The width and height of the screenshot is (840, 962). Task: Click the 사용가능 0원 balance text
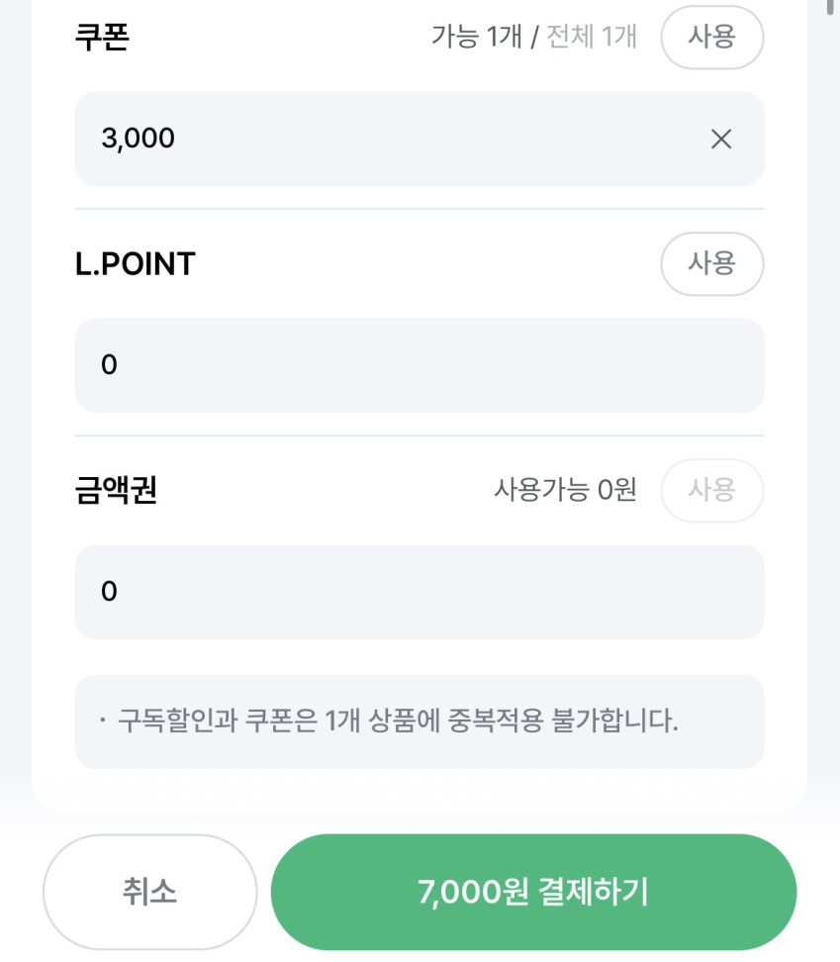(565, 490)
